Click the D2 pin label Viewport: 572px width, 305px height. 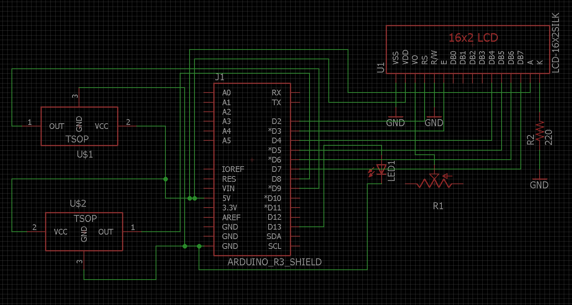pyautogui.click(x=276, y=121)
